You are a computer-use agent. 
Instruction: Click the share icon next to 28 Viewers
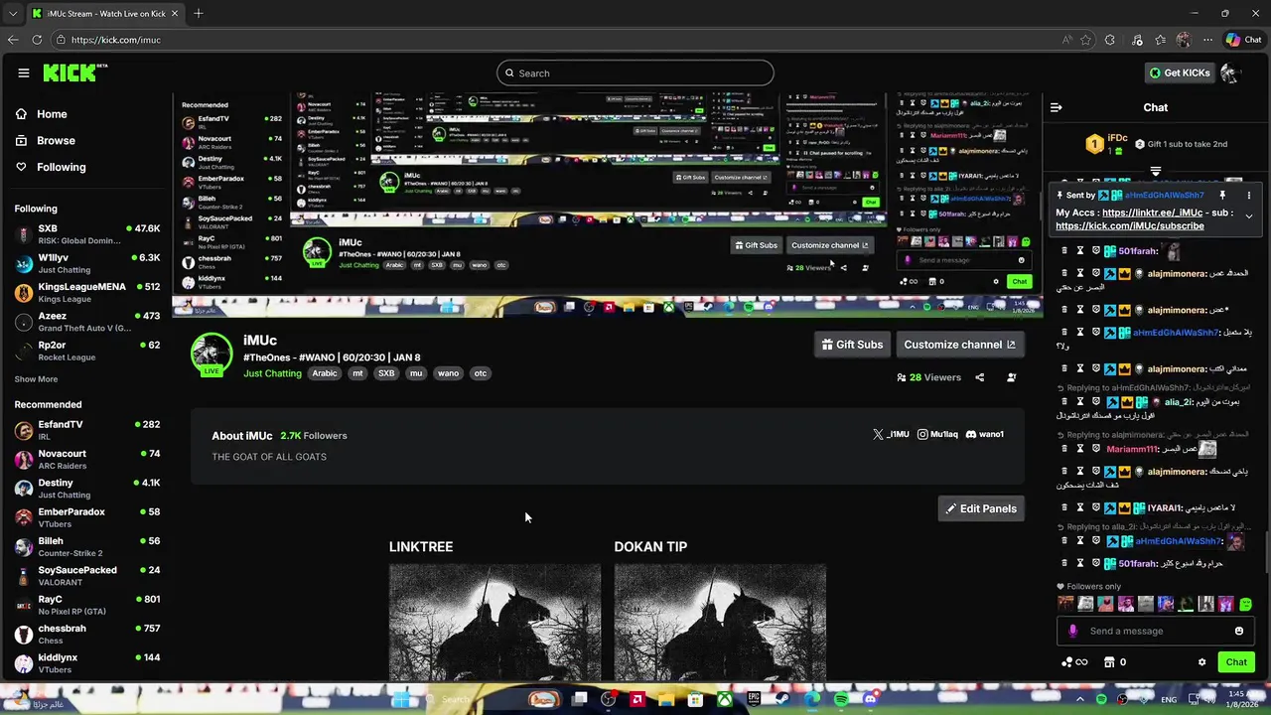click(979, 377)
